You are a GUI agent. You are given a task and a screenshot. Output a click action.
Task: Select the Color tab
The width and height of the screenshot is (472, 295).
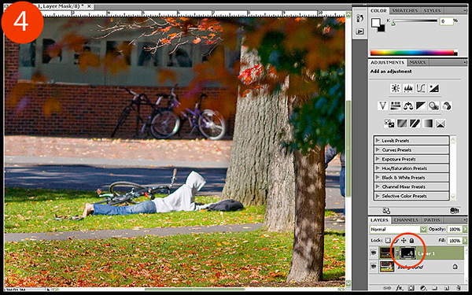pos(378,10)
